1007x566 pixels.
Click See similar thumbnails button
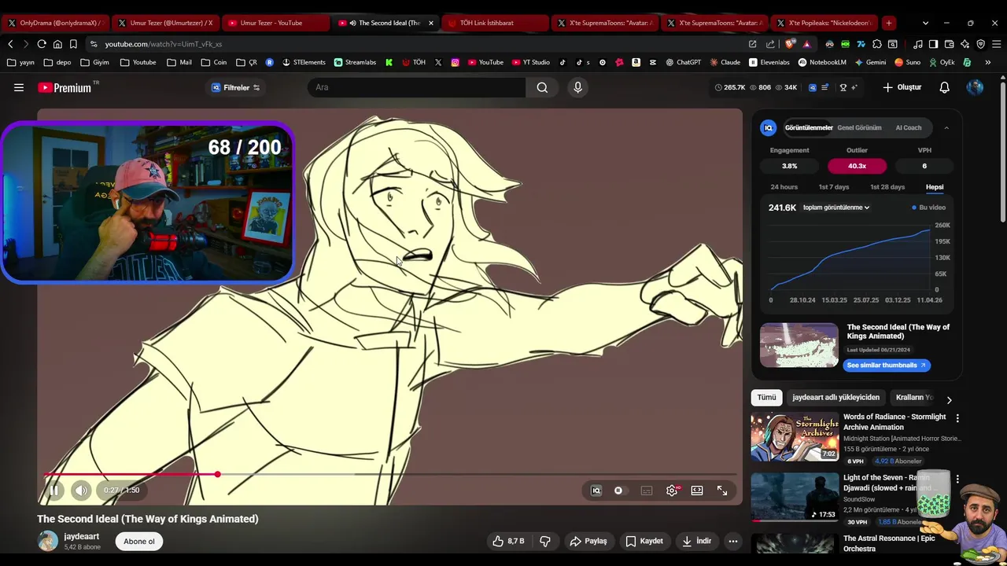pyautogui.click(x=887, y=366)
